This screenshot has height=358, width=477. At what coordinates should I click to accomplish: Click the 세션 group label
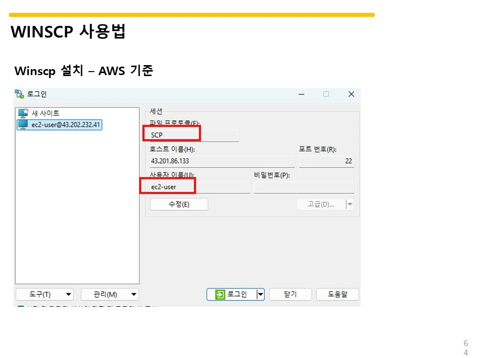tap(156, 111)
